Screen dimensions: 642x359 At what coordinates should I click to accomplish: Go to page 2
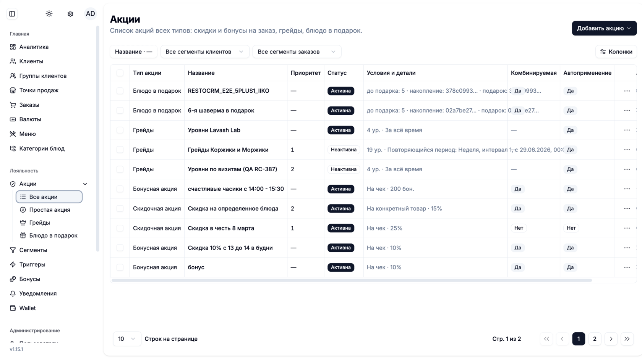[595, 339]
